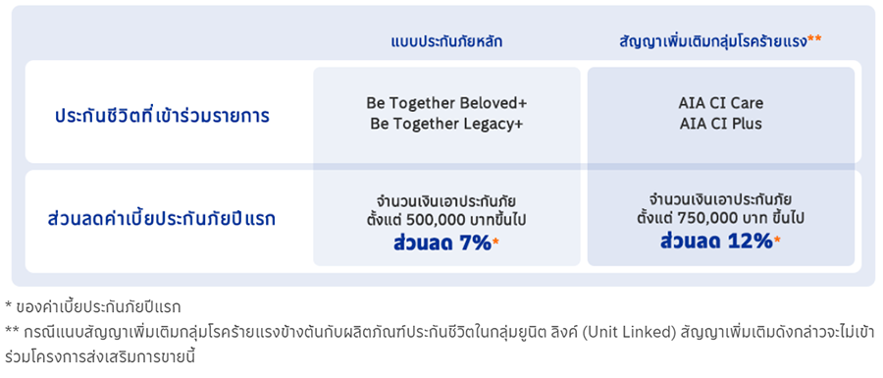The image size is (883, 378).
Task: Click the "สัญญาเพิ่มเติมกลุ่มโรคร้ายแรง" column header
Action: click(712, 41)
